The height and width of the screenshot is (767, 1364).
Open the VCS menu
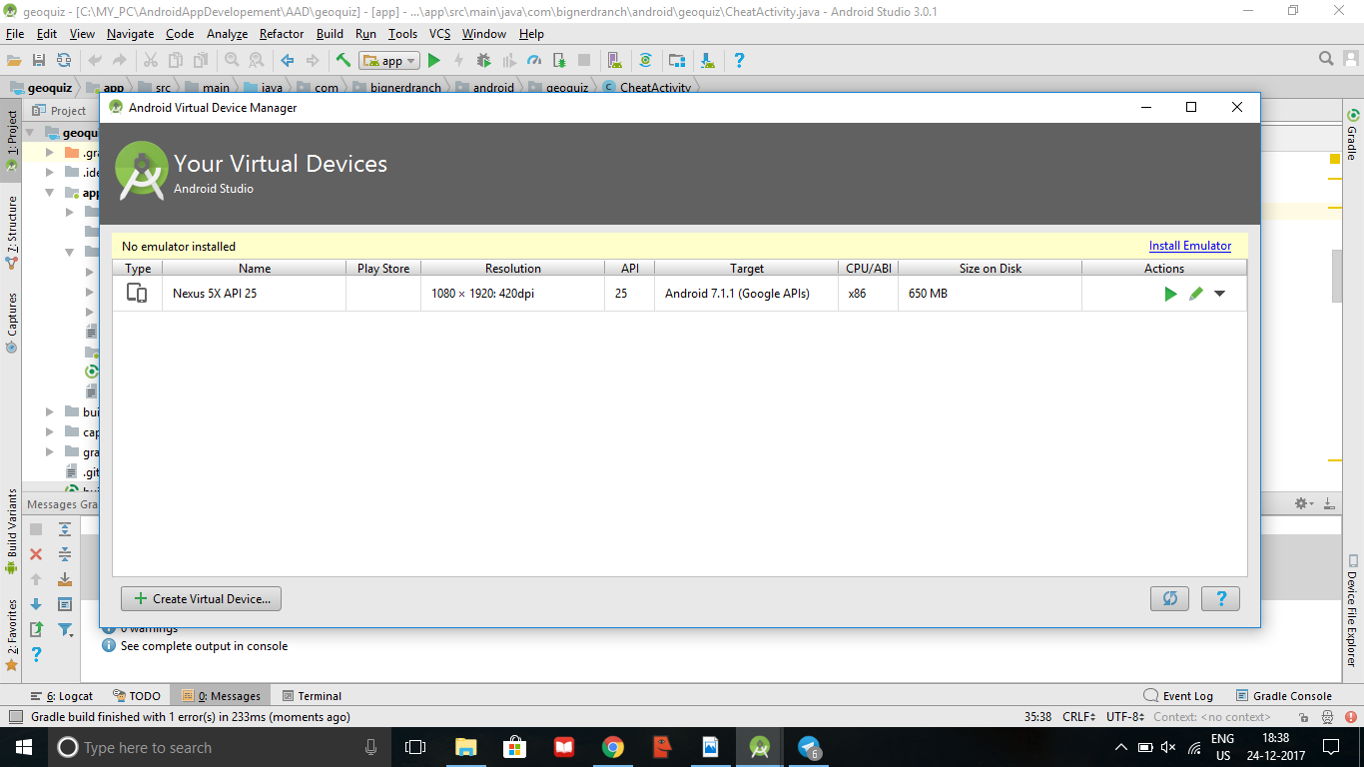(x=440, y=34)
